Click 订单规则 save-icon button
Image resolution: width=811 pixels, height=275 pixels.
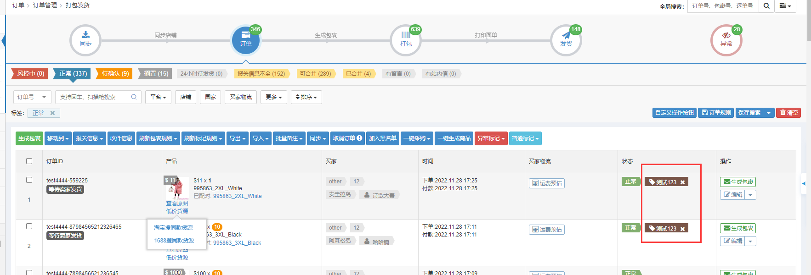[716, 113]
